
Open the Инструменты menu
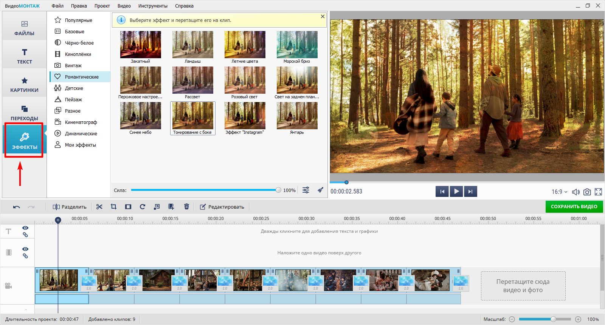click(153, 6)
